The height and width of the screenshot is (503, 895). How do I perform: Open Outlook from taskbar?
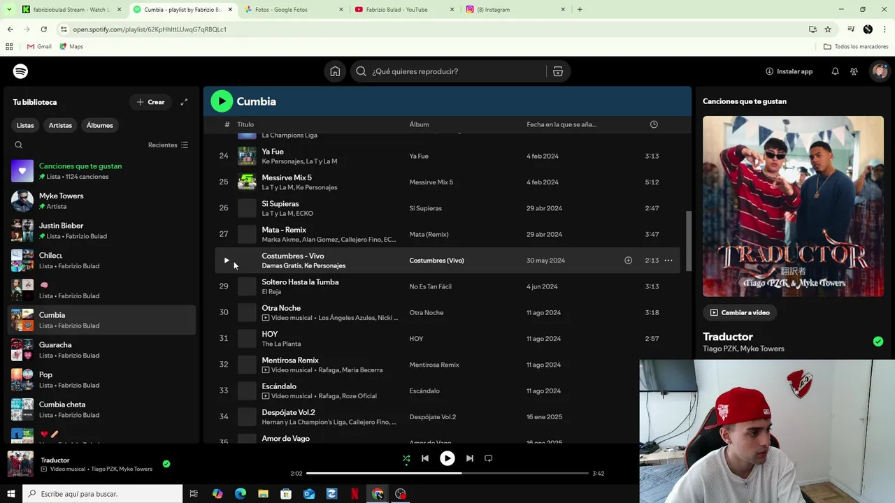(309, 494)
